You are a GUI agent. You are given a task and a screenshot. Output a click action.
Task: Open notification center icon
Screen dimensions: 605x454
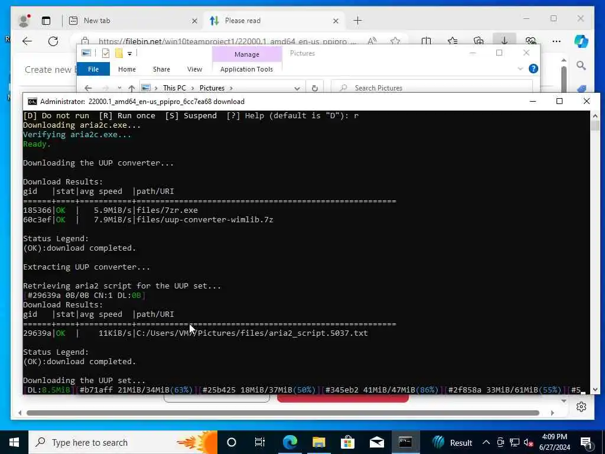[586, 443]
